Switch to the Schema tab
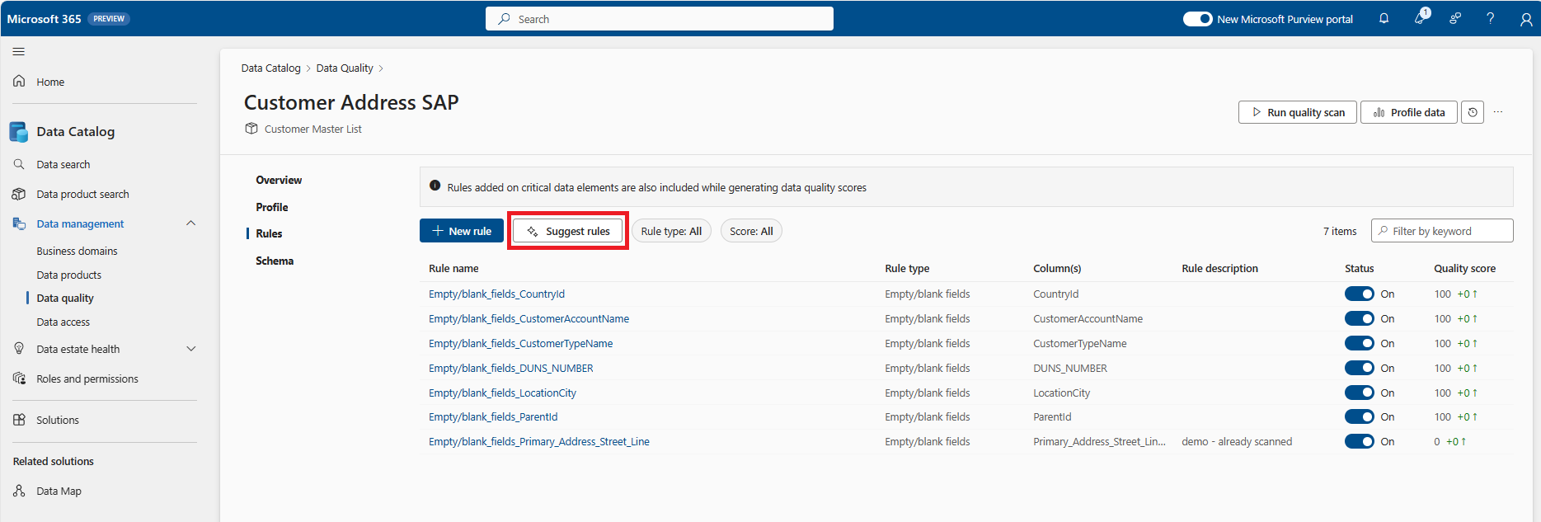1541x522 pixels. tap(275, 261)
